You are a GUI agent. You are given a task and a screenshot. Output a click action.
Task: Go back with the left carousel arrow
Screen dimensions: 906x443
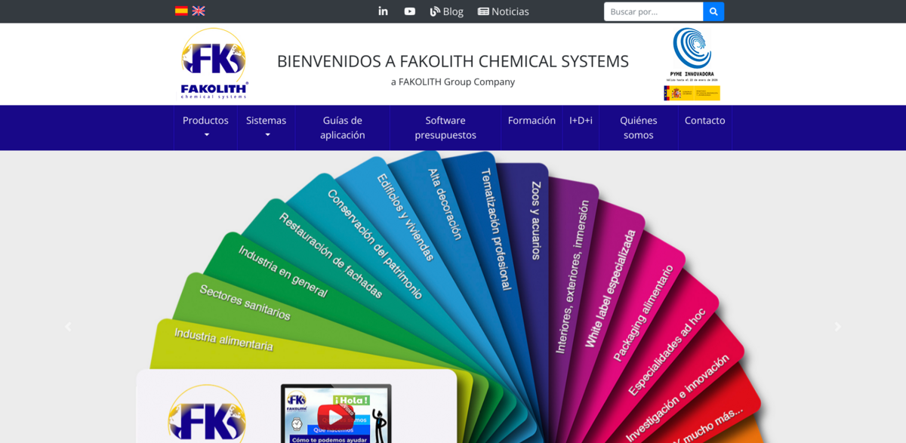(x=68, y=326)
